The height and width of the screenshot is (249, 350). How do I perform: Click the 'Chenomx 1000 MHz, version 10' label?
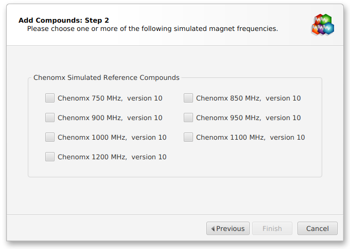(112, 137)
